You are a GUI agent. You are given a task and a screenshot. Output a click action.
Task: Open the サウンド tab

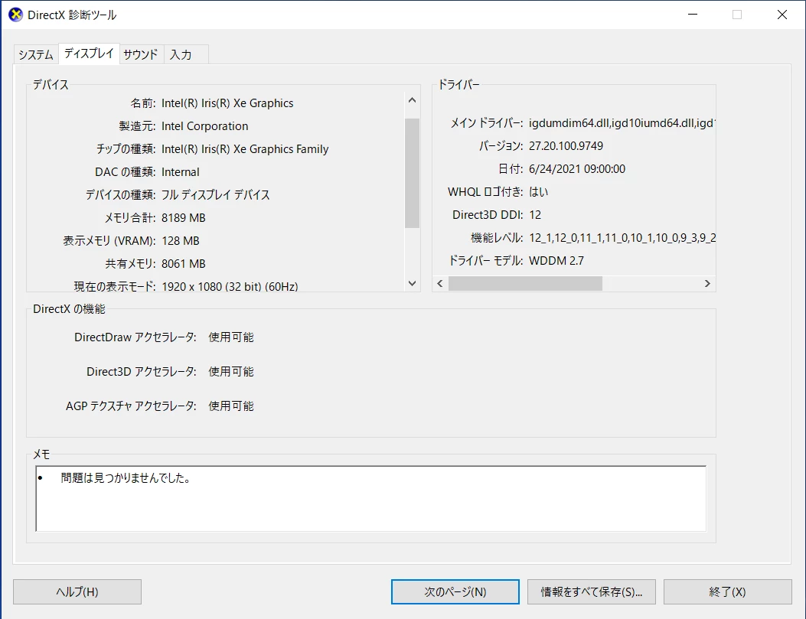[x=141, y=54]
